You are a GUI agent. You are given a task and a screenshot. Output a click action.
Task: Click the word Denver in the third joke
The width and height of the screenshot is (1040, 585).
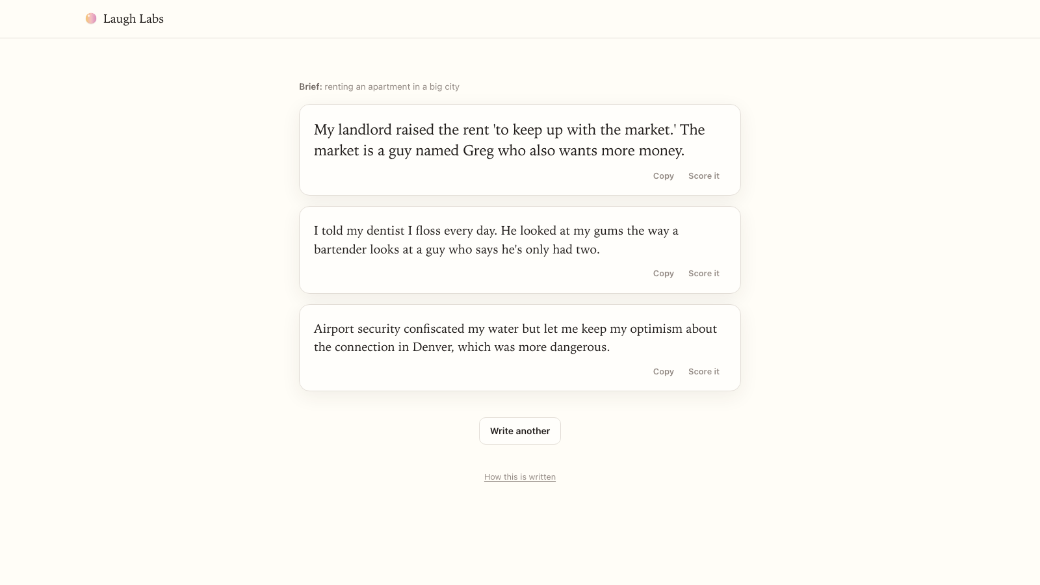(x=432, y=347)
